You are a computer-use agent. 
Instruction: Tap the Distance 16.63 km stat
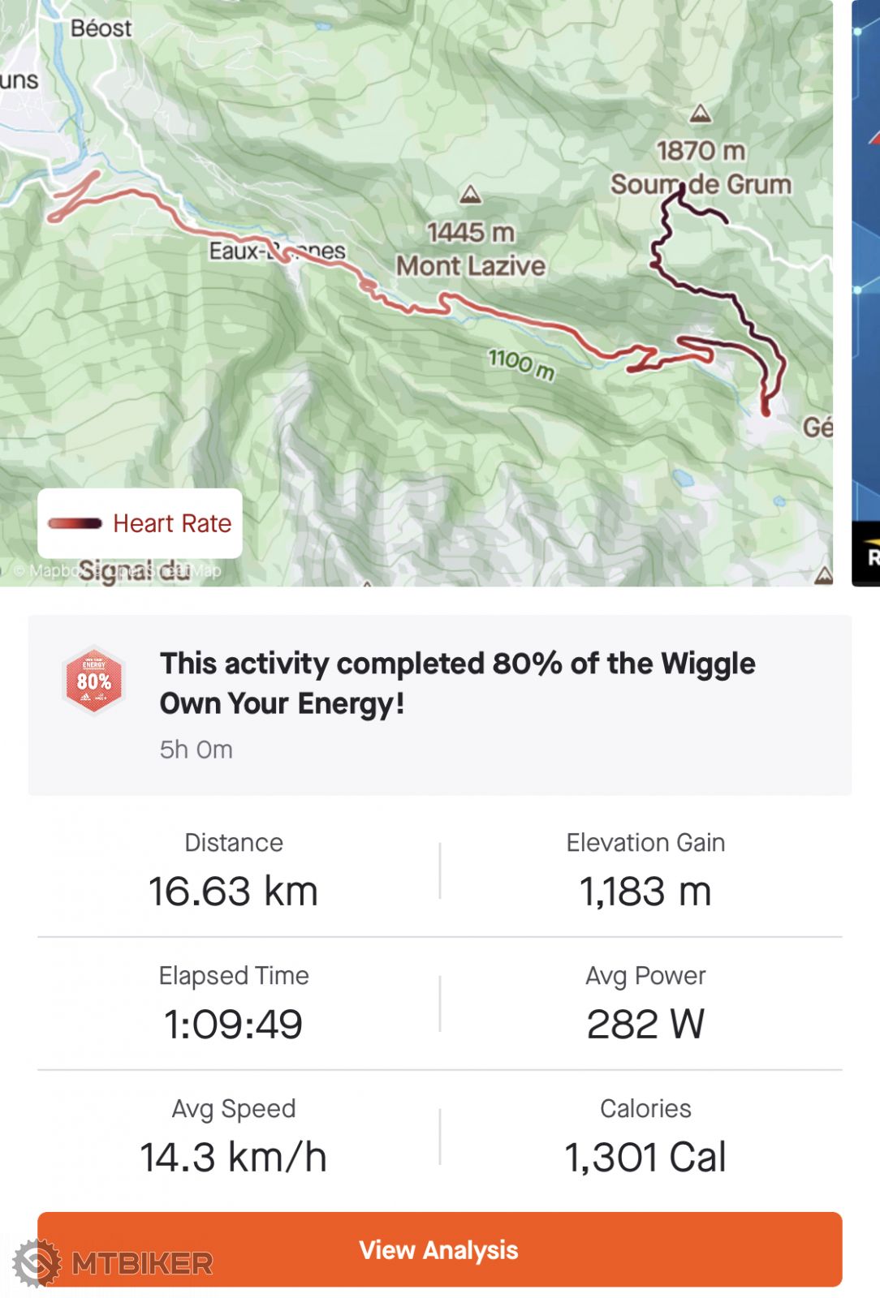[234, 870]
